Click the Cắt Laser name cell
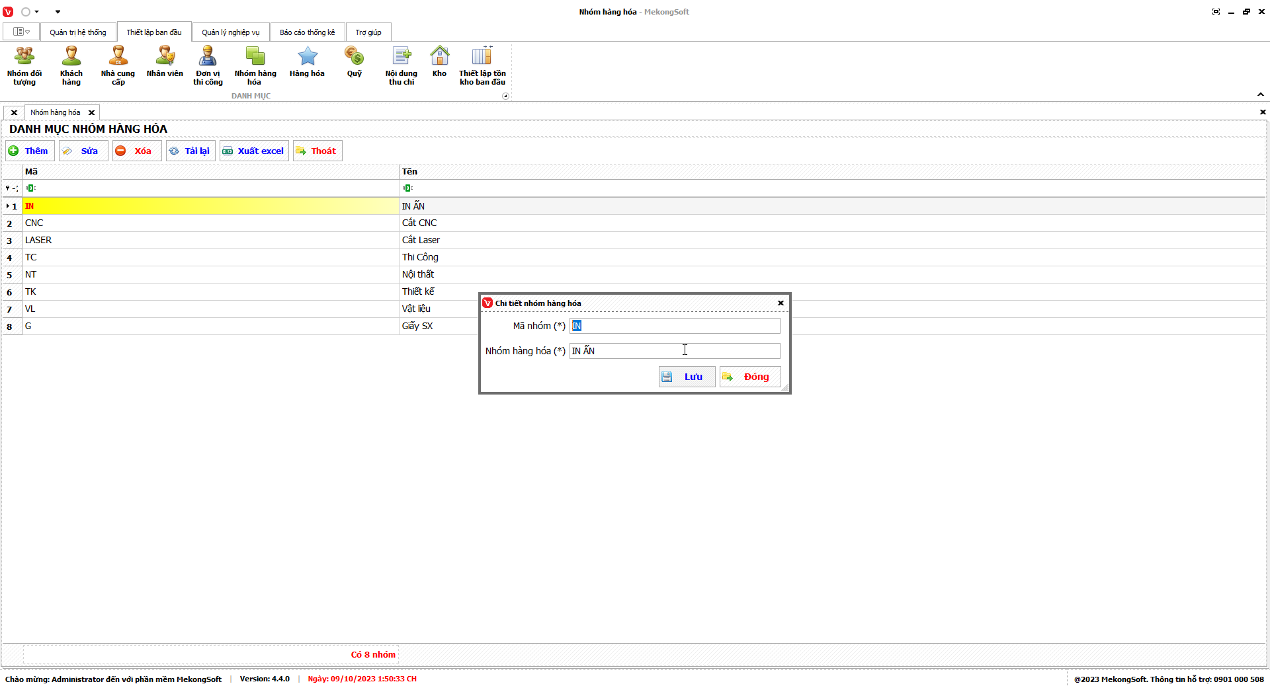 pyautogui.click(x=832, y=241)
